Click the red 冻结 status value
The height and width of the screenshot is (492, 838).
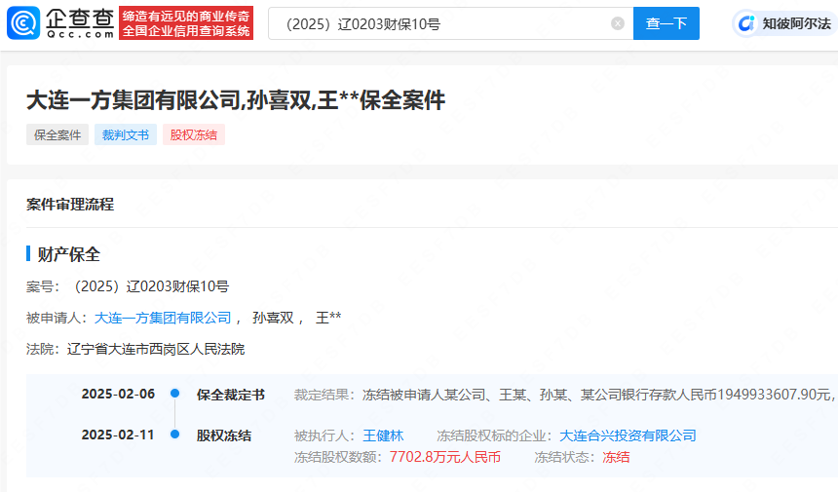[x=616, y=457]
